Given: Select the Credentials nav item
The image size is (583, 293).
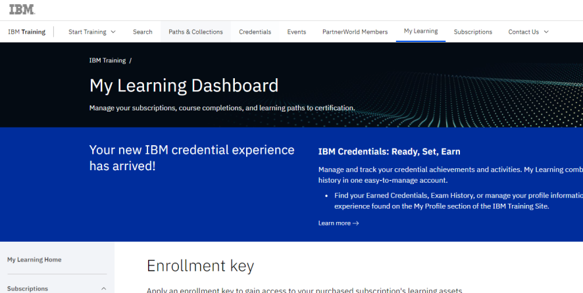Looking at the screenshot, I should [x=255, y=32].
